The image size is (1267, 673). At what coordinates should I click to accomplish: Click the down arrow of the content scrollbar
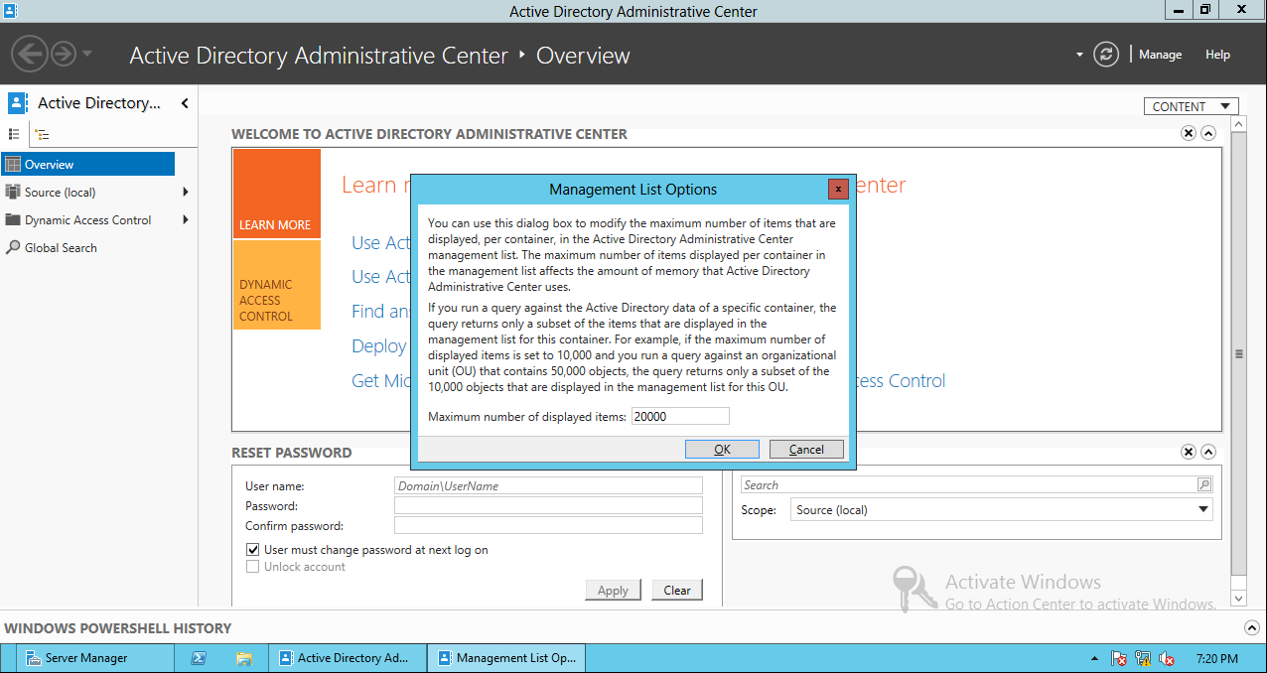click(x=1238, y=599)
